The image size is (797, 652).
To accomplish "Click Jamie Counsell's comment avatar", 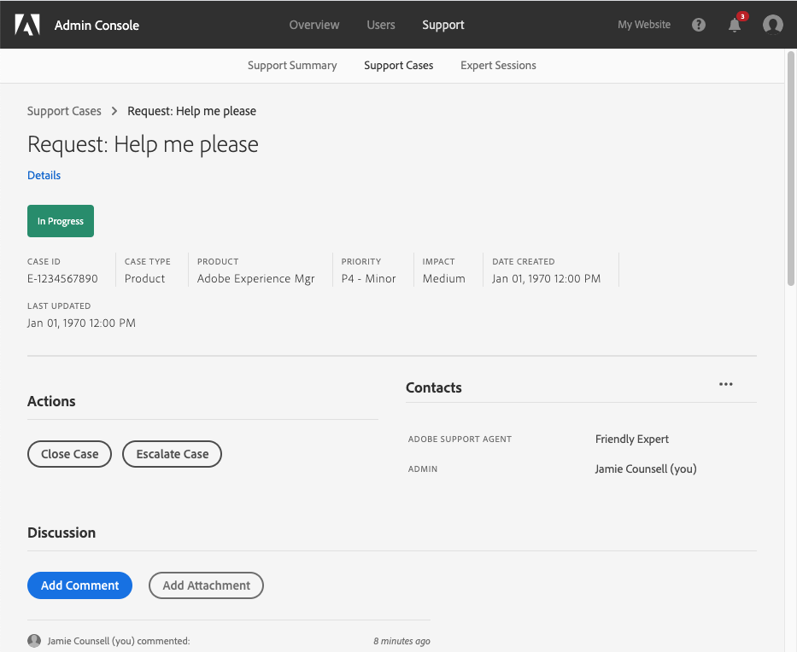I will coord(34,641).
